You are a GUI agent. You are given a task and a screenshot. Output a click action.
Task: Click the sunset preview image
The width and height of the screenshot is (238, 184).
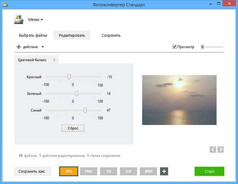pos(179,100)
